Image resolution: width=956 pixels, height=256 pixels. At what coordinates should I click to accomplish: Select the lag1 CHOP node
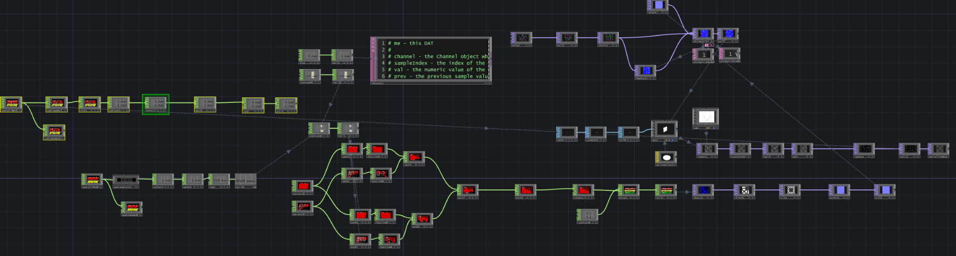(x=253, y=105)
